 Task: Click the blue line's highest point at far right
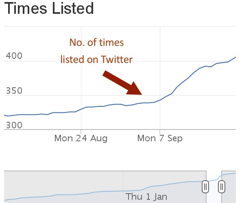(235, 57)
